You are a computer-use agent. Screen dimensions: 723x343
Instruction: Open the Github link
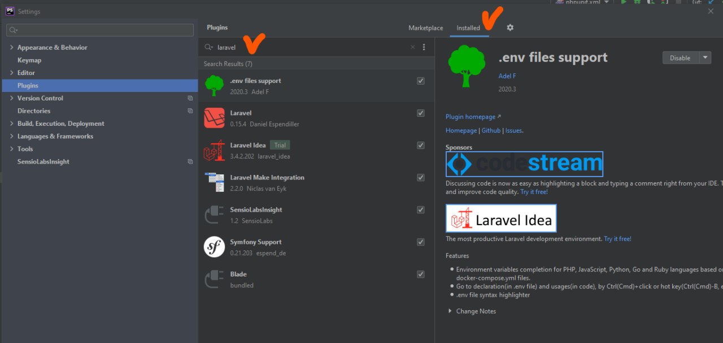click(x=491, y=130)
